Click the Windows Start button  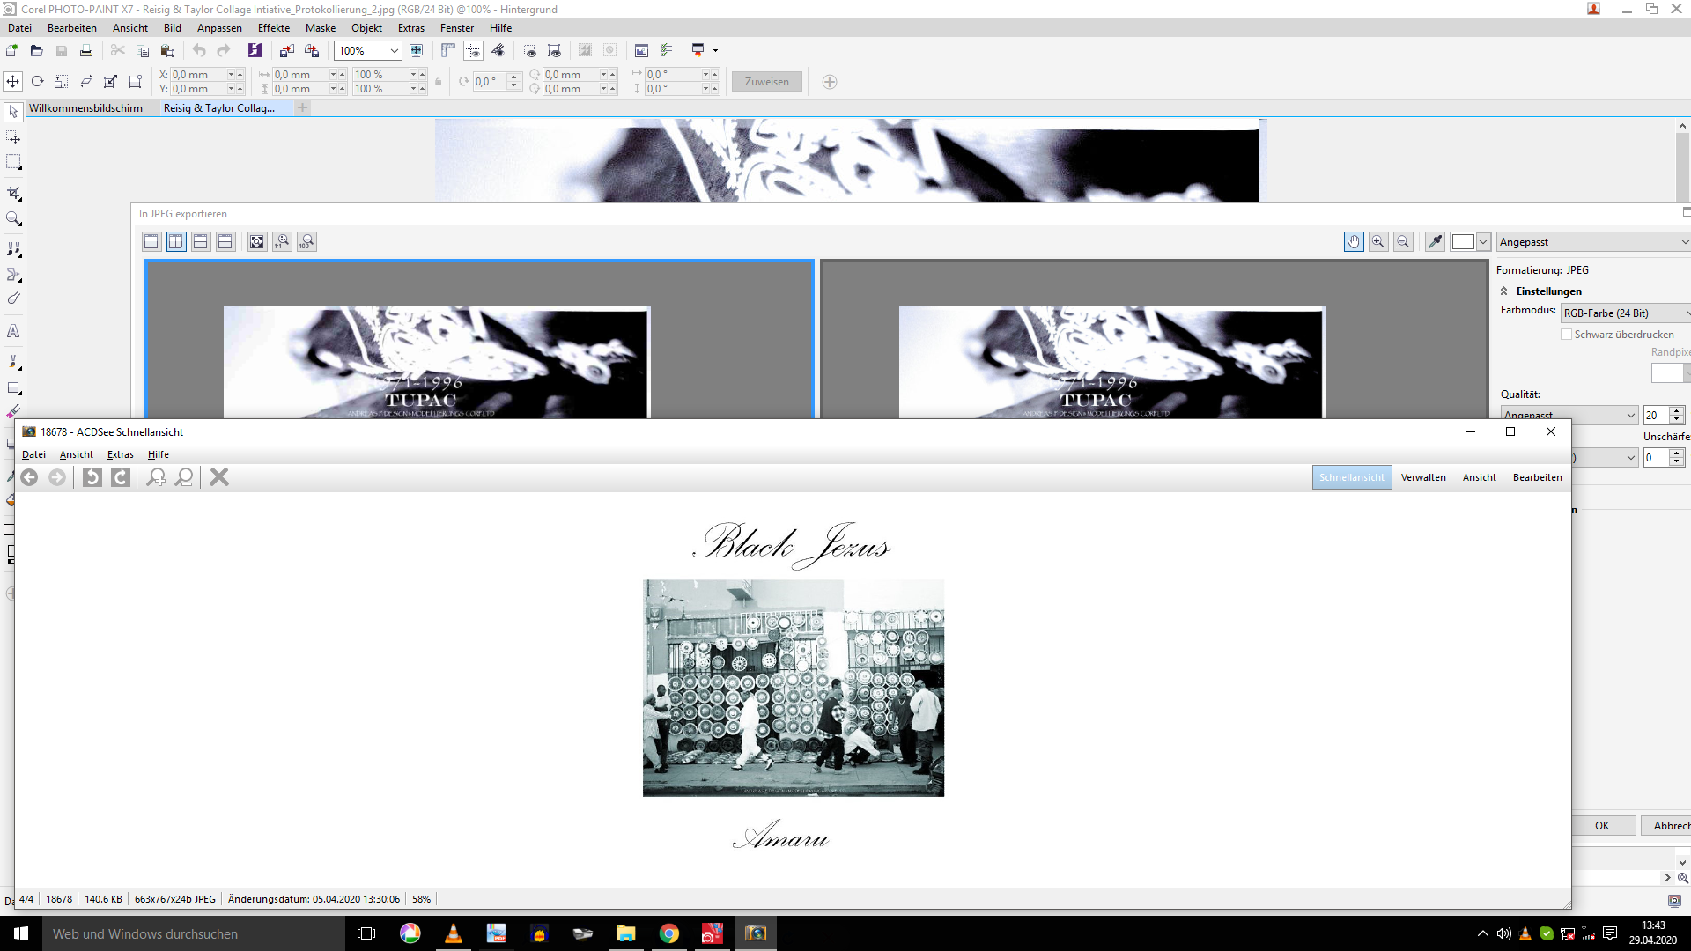21,933
